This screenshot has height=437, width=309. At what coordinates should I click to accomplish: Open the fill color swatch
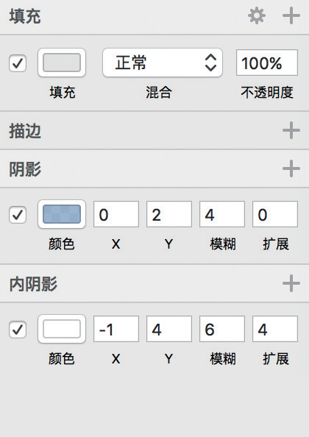tap(62, 63)
